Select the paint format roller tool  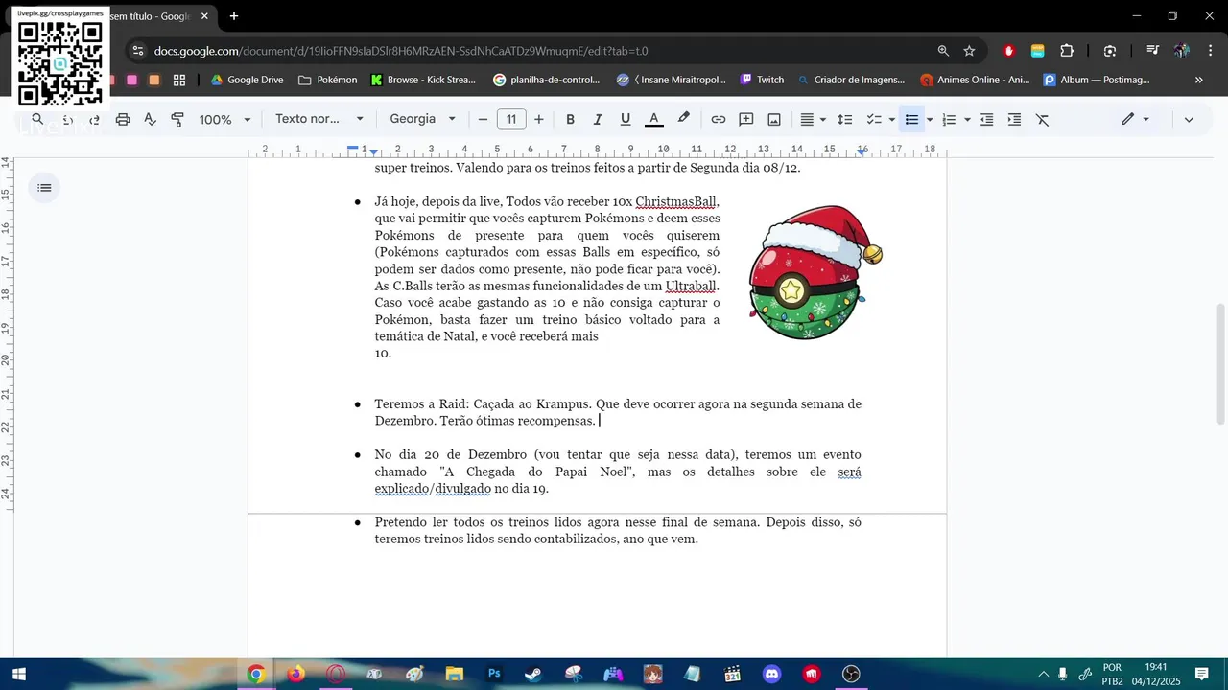tap(177, 120)
